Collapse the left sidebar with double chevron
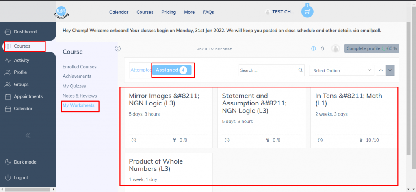 coord(28,135)
